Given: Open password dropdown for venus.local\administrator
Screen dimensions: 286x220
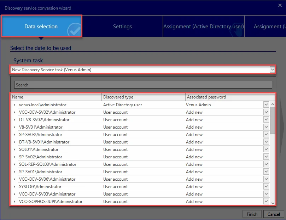Looking at the screenshot, I should 266,105.
